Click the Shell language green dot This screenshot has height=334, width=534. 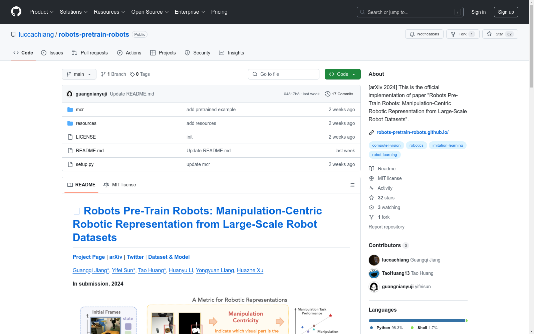click(x=412, y=328)
